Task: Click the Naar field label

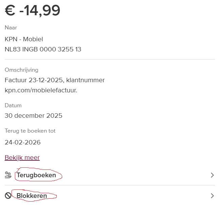Action: 11,28
